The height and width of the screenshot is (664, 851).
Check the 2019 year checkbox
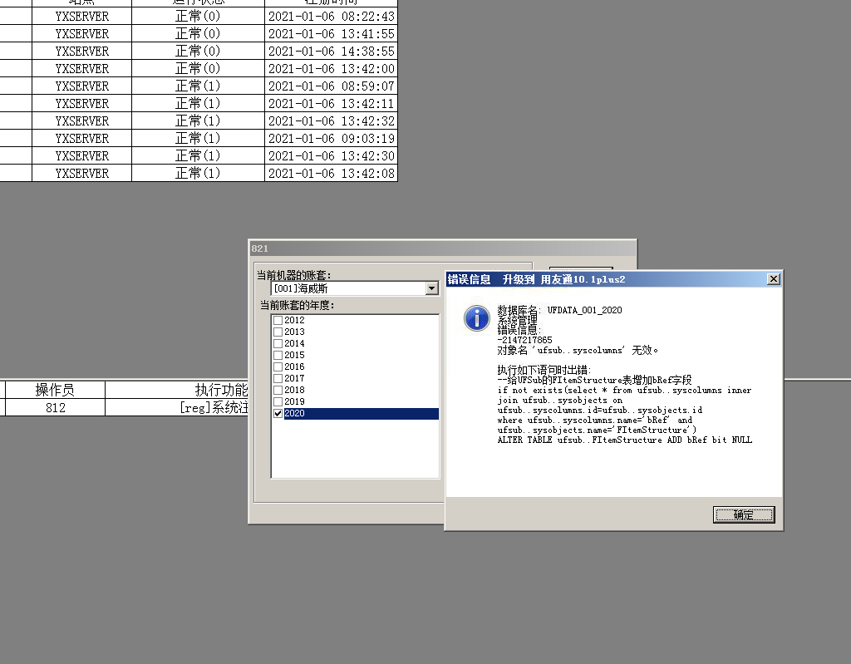coord(278,401)
